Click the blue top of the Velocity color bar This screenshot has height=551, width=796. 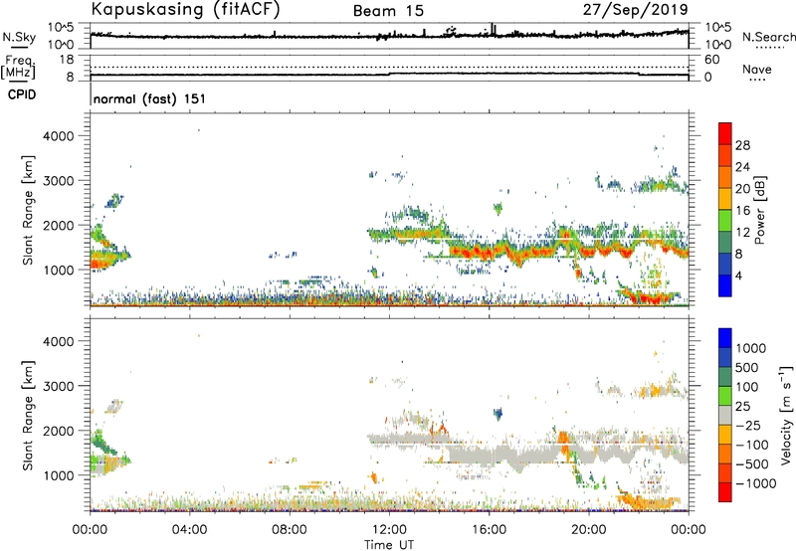click(x=725, y=337)
